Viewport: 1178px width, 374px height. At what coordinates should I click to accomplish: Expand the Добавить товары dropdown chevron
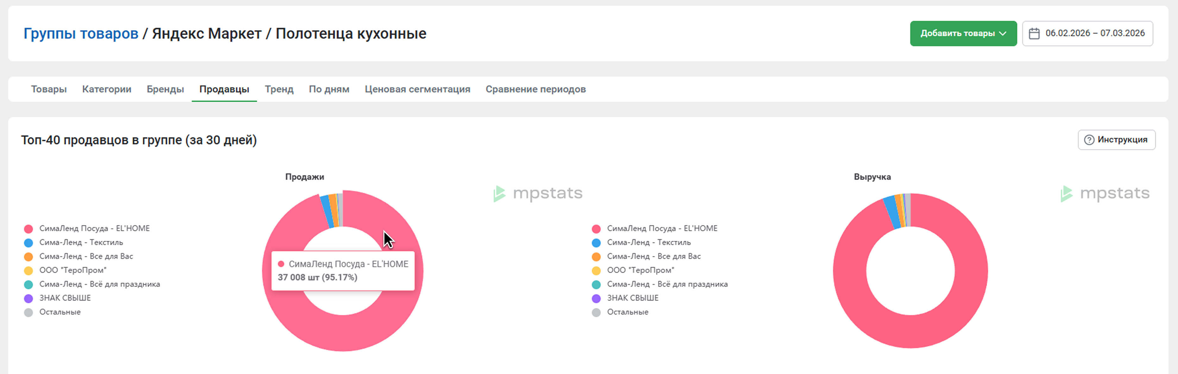click(x=1003, y=33)
